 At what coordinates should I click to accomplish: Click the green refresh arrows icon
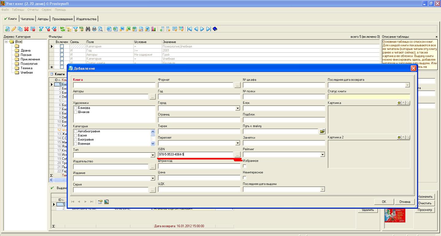pyautogui.click(x=62, y=29)
